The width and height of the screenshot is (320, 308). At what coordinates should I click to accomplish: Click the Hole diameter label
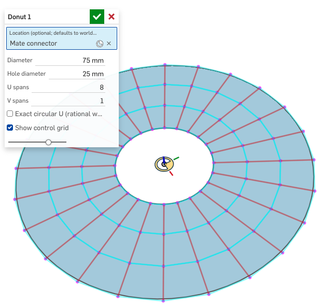[26, 74]
